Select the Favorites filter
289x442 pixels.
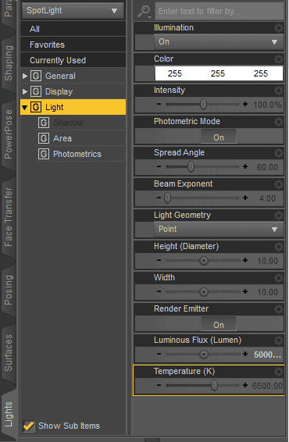pyautogui.click(x=73, y=45)
